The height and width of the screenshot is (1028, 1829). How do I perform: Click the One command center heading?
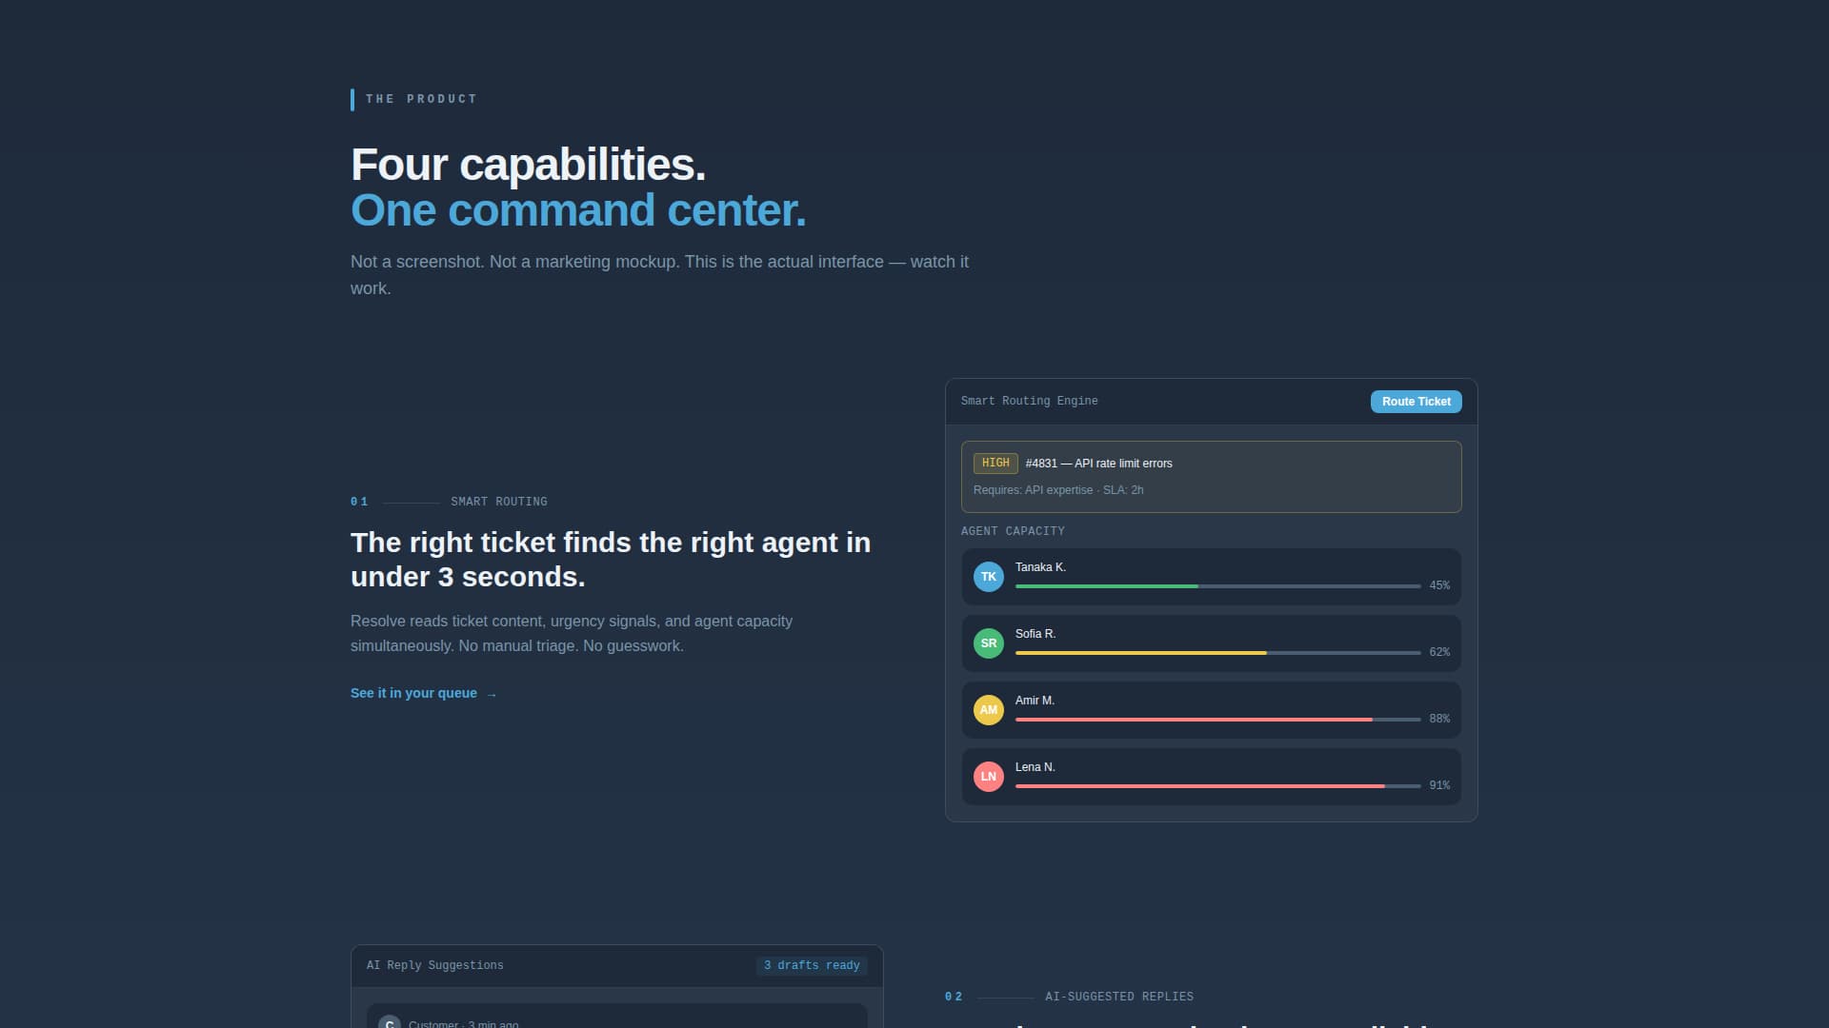click(x=578, y=210)
